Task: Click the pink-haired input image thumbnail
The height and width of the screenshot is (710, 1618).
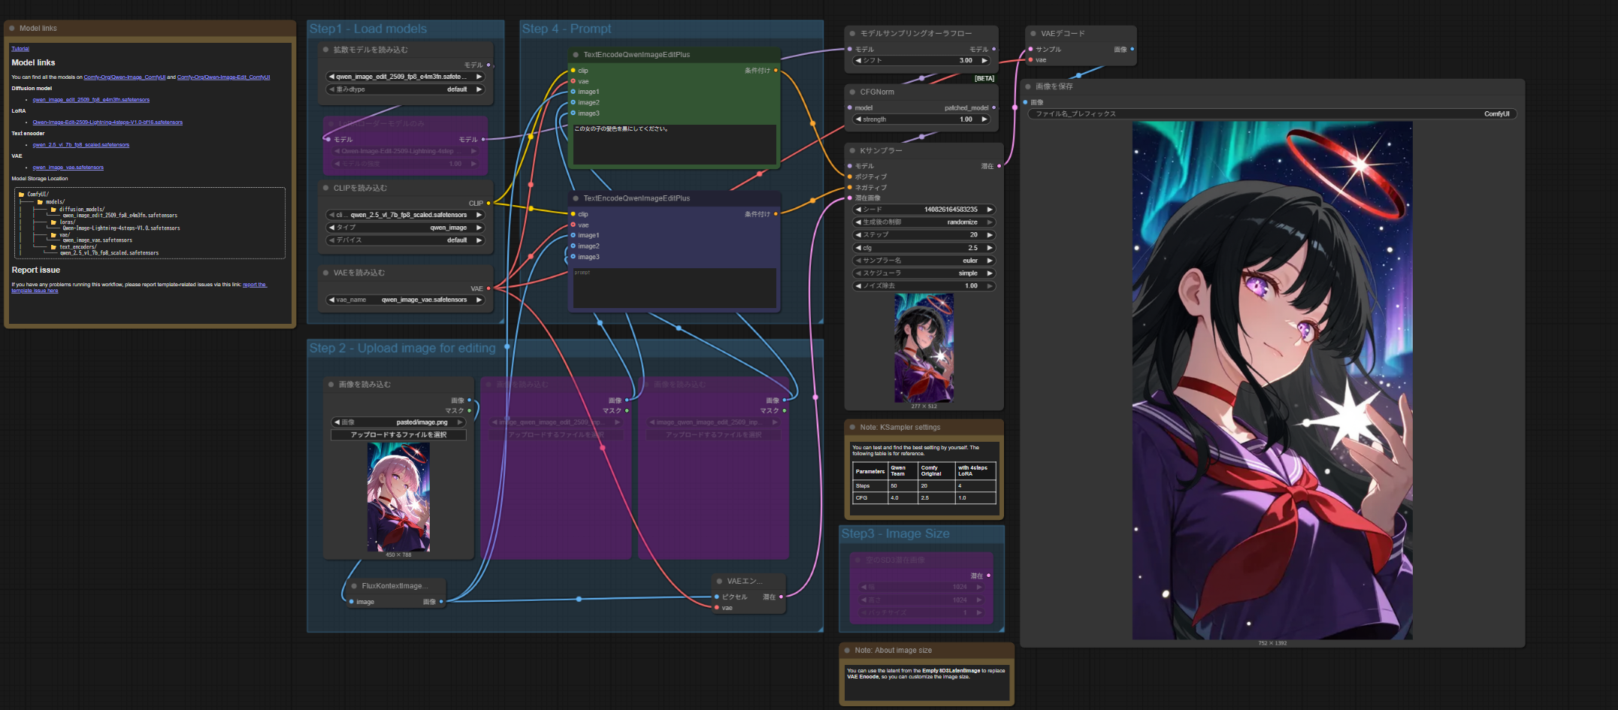Action: pyautogui.click(x=398, y=497)
